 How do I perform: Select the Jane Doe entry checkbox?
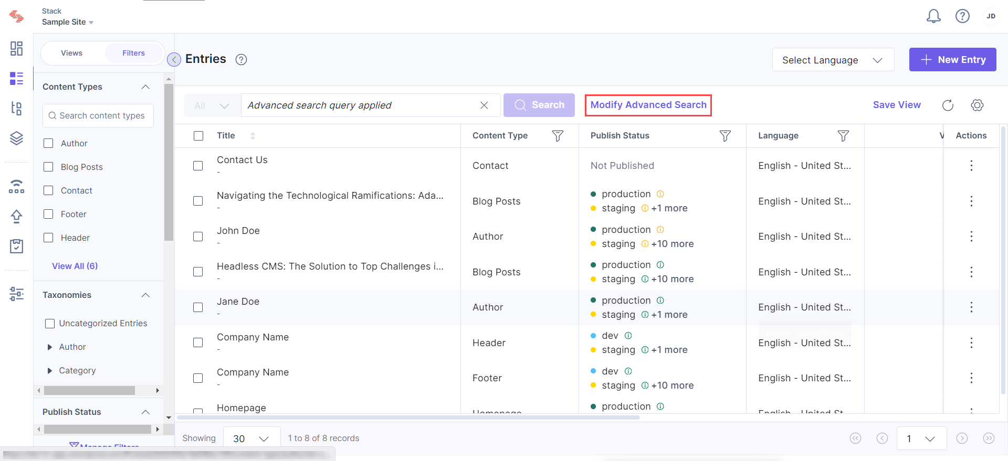point(198,307)
